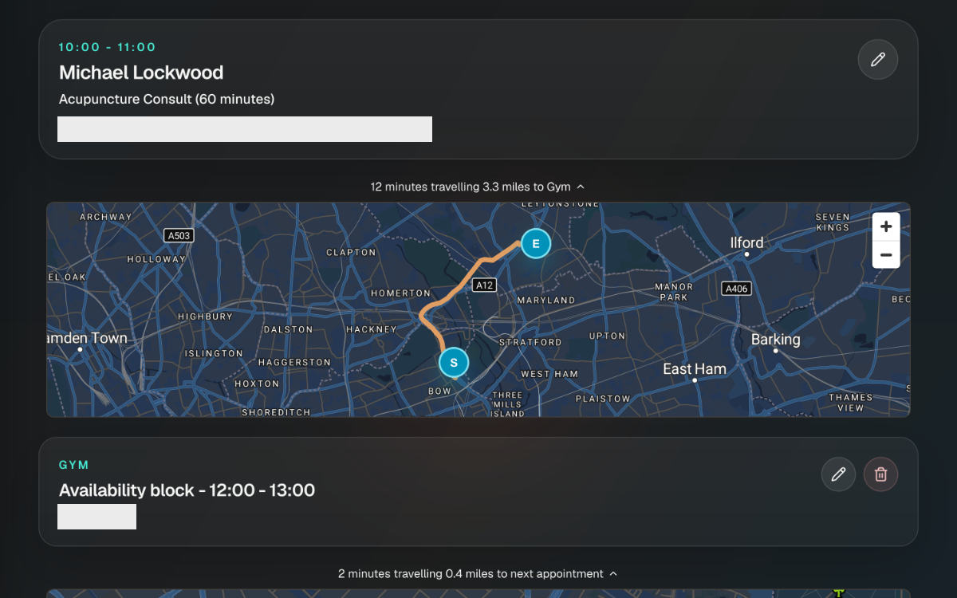The width and height of the screenshot is (957, 598).
Task: Click the Barking label on the map
Action: point(775,340)
